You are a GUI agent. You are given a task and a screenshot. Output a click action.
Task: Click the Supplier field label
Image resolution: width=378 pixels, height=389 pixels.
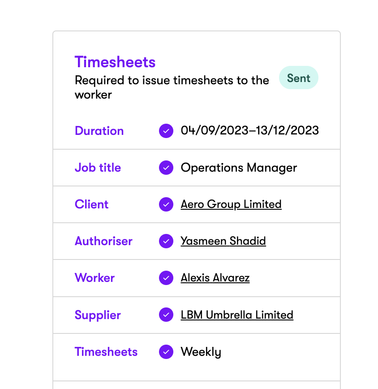pos(98,315)
